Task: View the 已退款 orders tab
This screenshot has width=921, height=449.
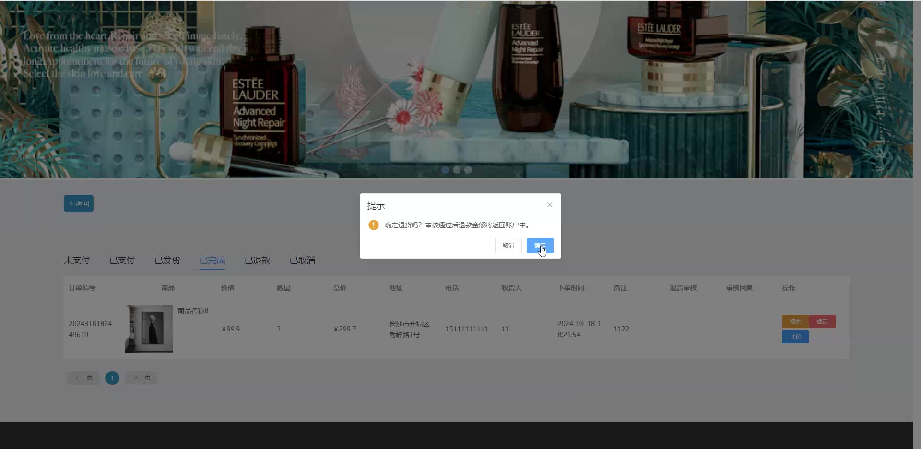Action: coord(257,260)
